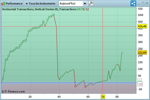Click the red losing trade marker near transaction 51
The width and height of the screenshot is (150, 100).
pyautogui.click(x=75, y=86)
